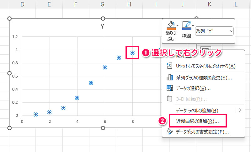Open the outline color dropdown arrow
Viewport: 251px width, 152px height.
point(193,25)
